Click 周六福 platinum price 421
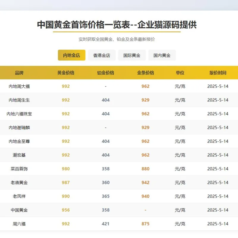Viewport: 238px width, 238px height. [106, 224]
